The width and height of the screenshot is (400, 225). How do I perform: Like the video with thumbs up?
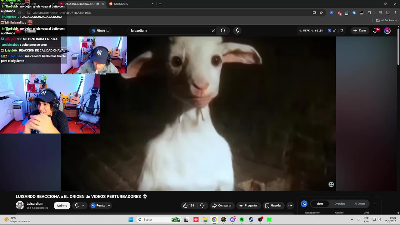188,206
